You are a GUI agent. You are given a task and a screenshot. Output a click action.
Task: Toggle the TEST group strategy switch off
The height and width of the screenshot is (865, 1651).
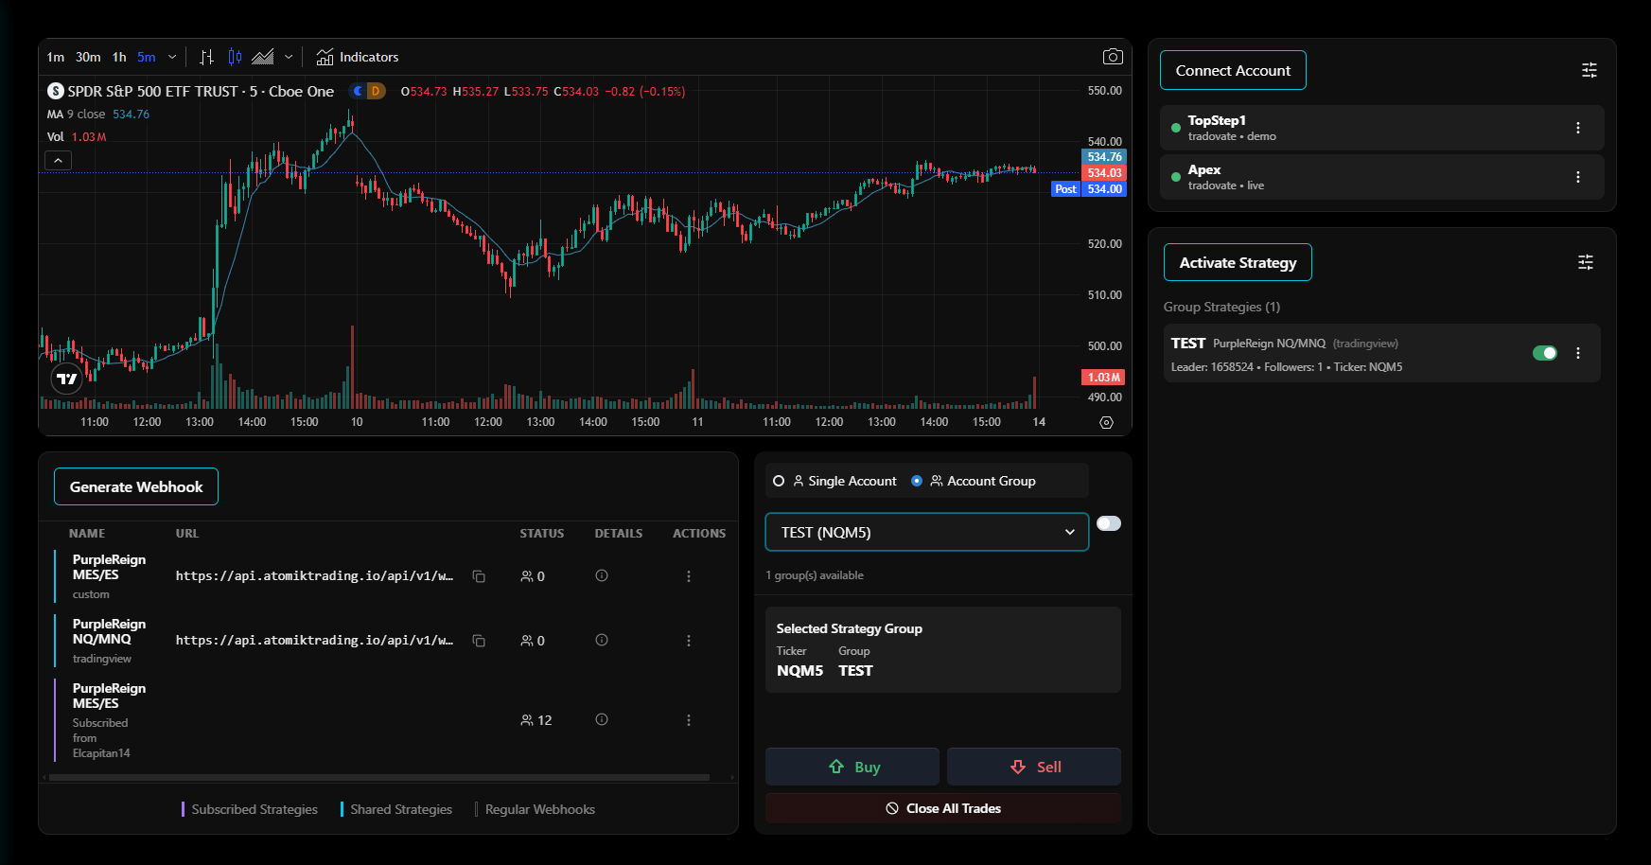pos(1545,353)
